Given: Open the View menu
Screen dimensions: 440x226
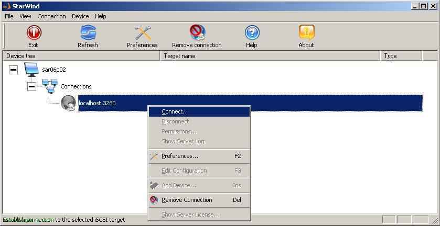Looking at the screenshot, I should [x=25, y=16].
